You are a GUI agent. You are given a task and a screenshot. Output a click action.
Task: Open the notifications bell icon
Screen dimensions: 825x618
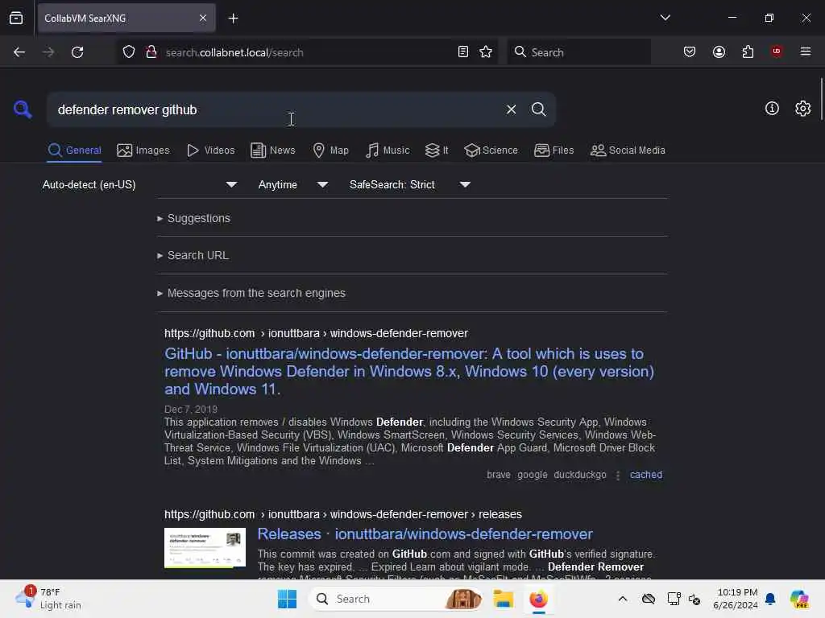[x=769, y=599]
